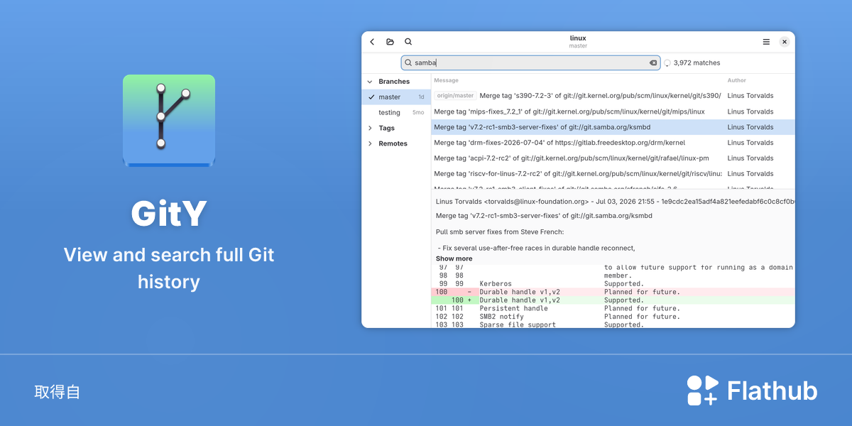Click the Remotes label in sidebar
852x426 pixels.
tap(393, 143)
